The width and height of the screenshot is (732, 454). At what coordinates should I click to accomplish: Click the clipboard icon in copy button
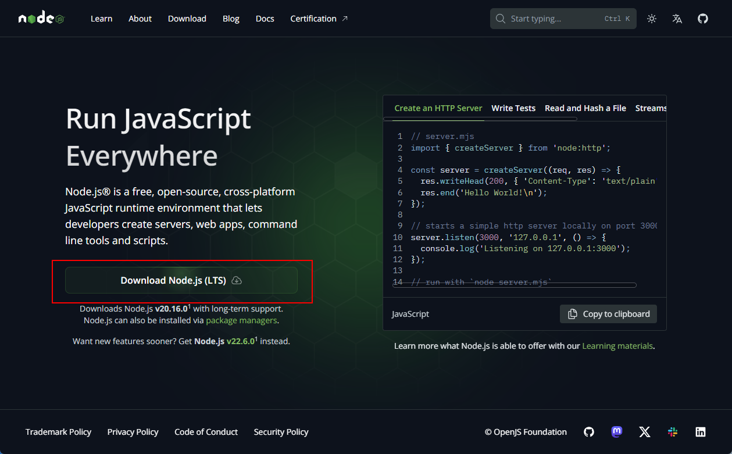pyautogui.click(x=573, y=314)
